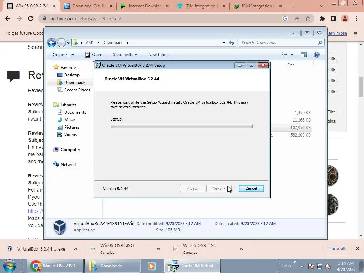Select file row sized 582,100 KB
Viewport: 364px width, 273px height.
(291, 135)
